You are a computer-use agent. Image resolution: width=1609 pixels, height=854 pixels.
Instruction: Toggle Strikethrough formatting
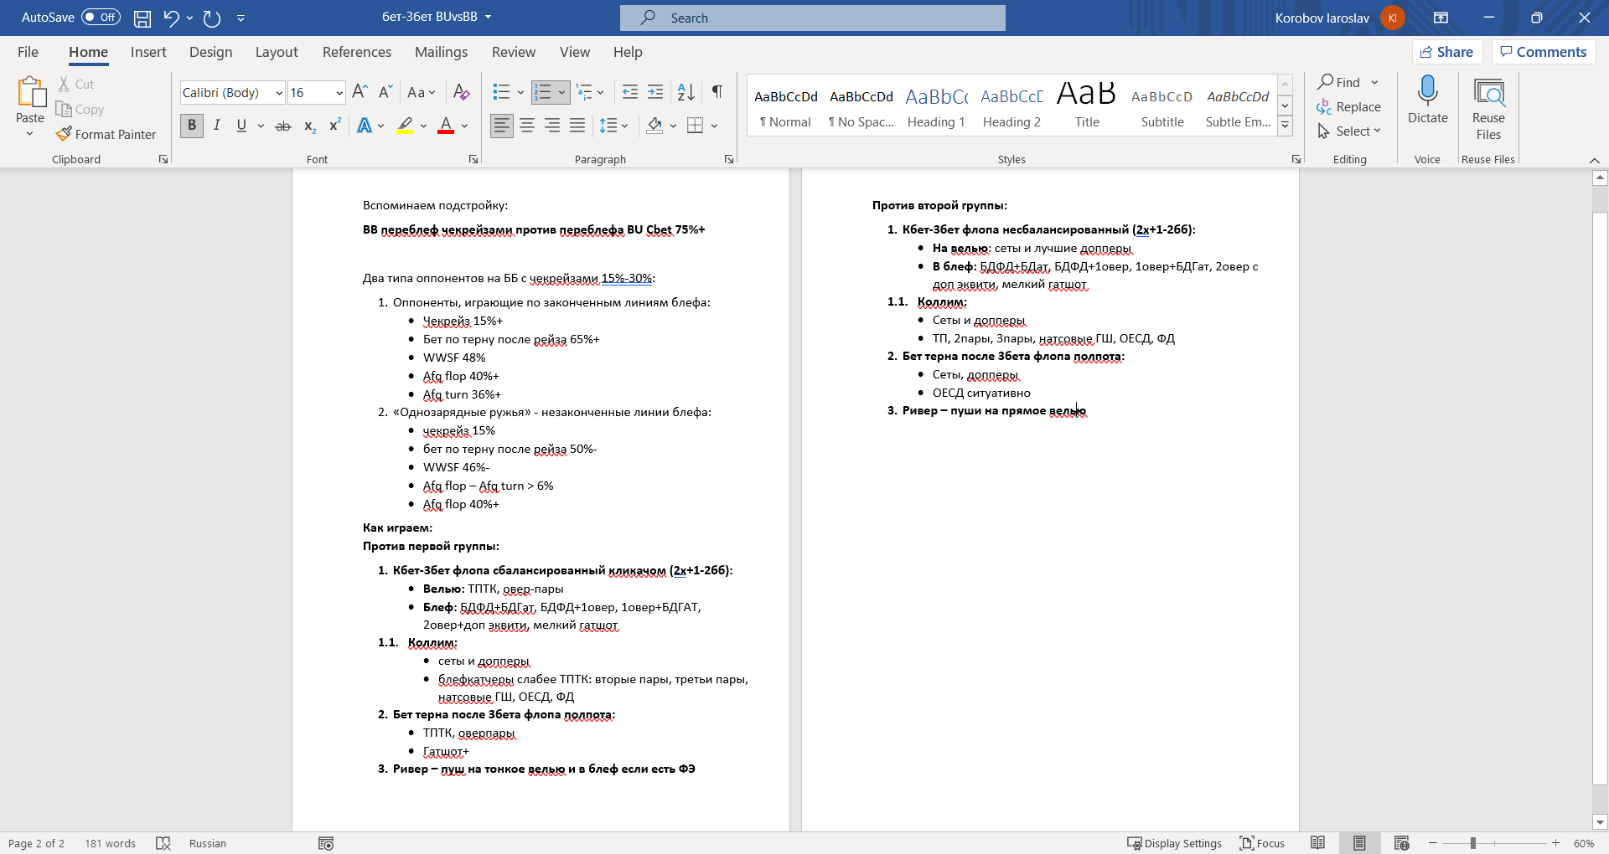tap(284, 126)
